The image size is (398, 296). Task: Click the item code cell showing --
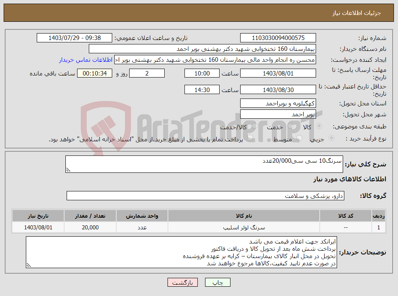pyautogui.click(x=346, y=227)
